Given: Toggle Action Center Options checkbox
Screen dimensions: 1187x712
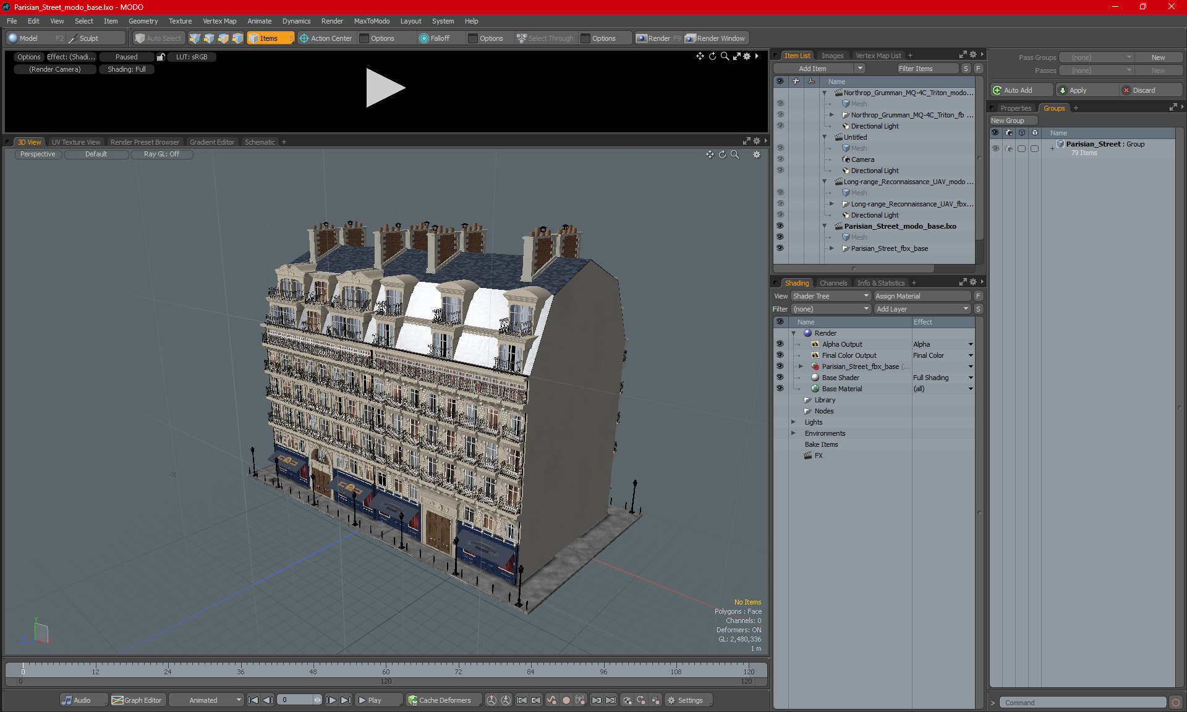Looking at the screenshot, I should tap(364, 38).
